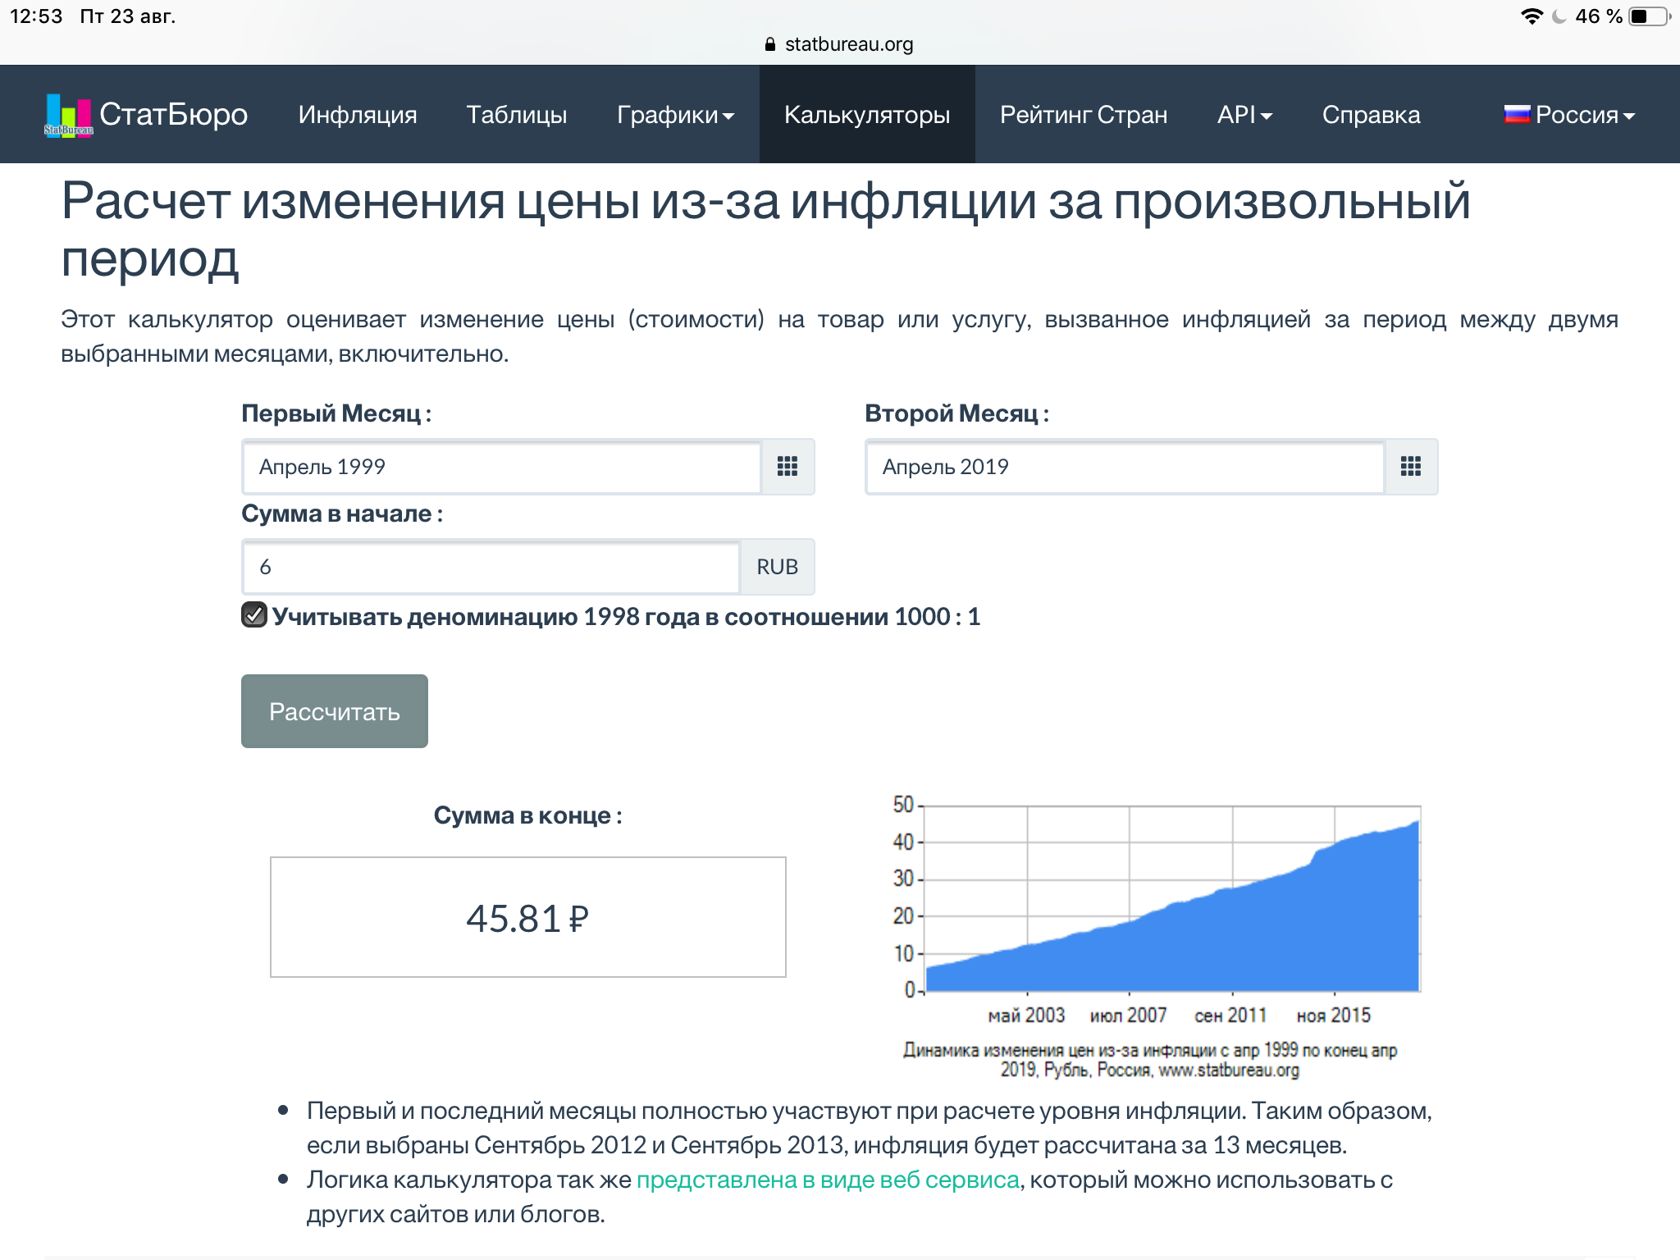This screenshot has width=1680, height=1260.
Task: Click the 'Сумма в конце' label
Action: [x=528, y=815]
